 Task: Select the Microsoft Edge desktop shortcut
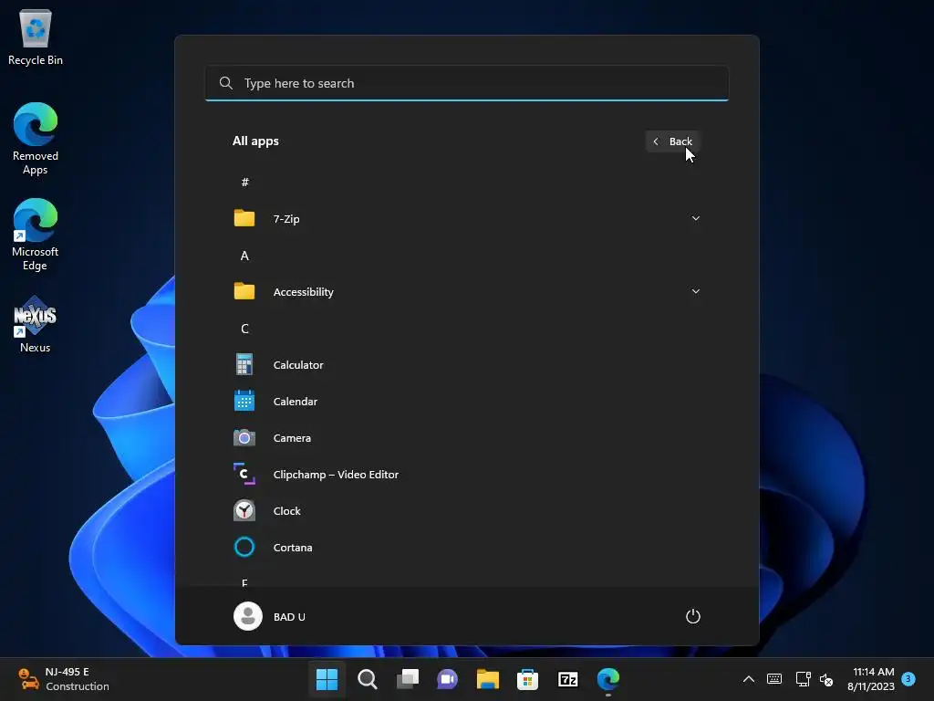point(36,235)
